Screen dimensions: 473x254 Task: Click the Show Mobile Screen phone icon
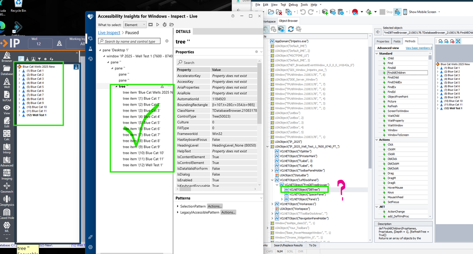pos(405,12)
